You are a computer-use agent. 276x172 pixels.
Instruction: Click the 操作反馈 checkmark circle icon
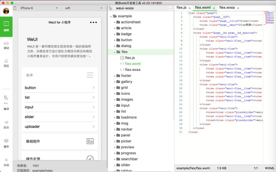pos(90,159)
